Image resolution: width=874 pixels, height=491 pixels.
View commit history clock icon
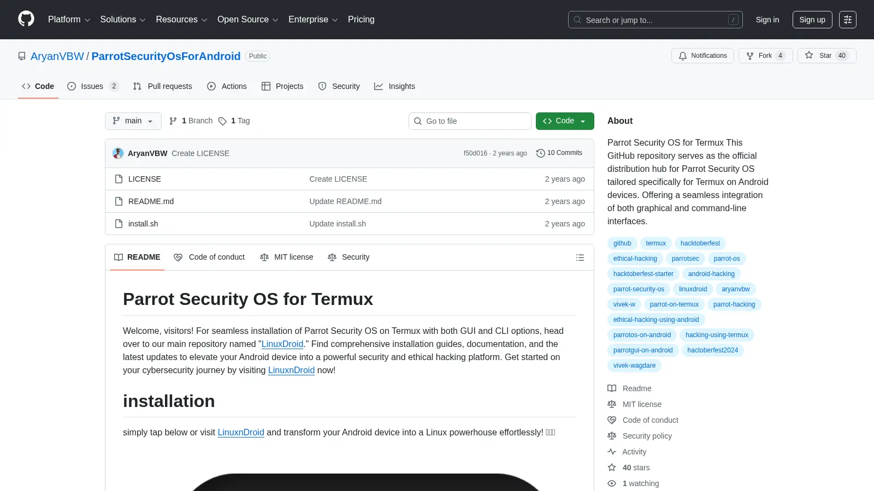(540, 153)
